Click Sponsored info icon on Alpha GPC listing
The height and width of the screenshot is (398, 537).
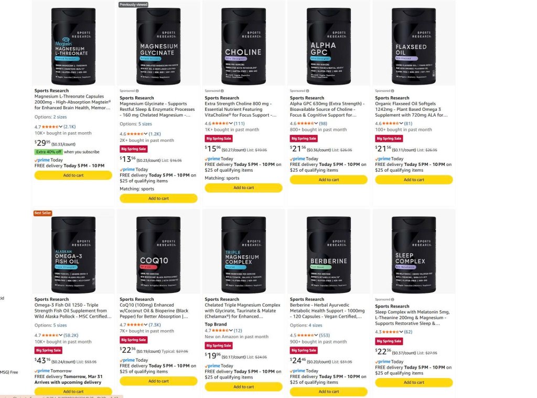[307, 91]
